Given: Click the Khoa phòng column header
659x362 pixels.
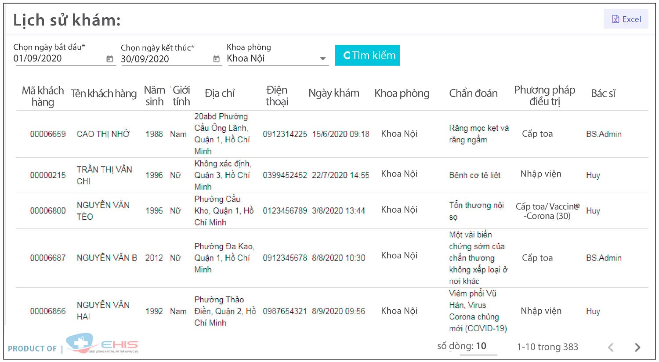Looking at the screenshot, I should pos(402,93).
